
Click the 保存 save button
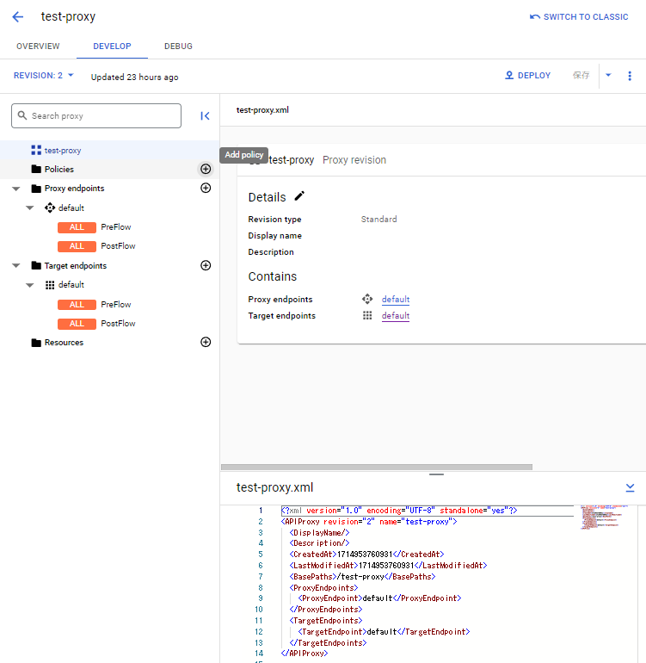[x=581, y=75]
